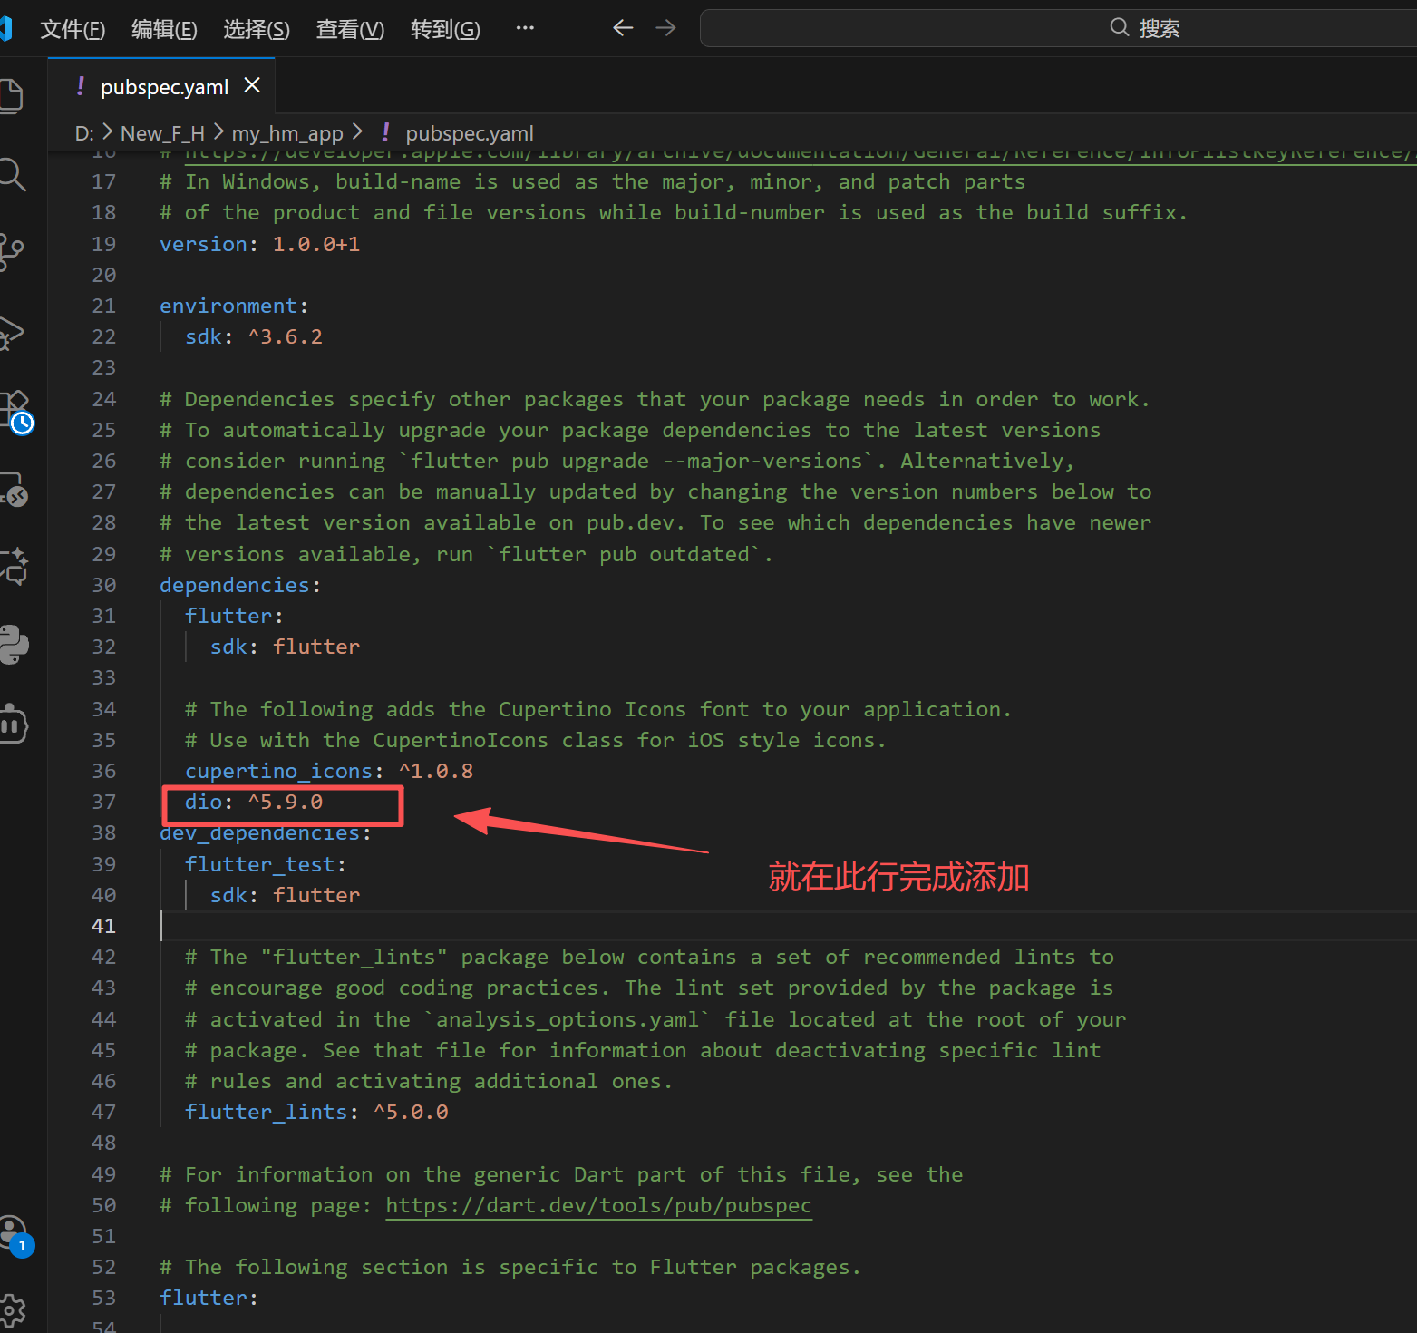Open the 转到(G) menu
Screen dimensions: 1417x1333
pos(445,29)
